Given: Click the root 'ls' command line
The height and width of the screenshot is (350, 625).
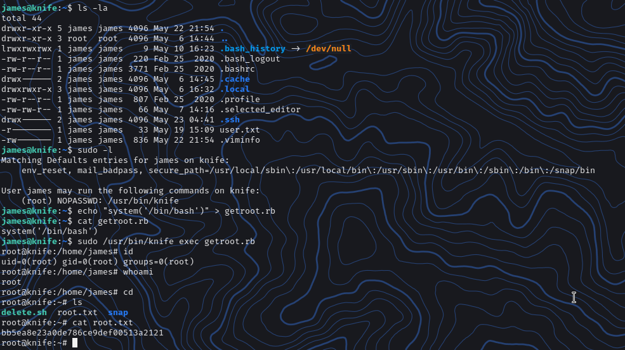Looking at the screenshot, I should coord(77,302).
